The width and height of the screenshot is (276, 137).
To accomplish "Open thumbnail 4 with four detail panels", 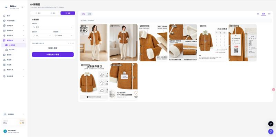I will tap(183, 43).
